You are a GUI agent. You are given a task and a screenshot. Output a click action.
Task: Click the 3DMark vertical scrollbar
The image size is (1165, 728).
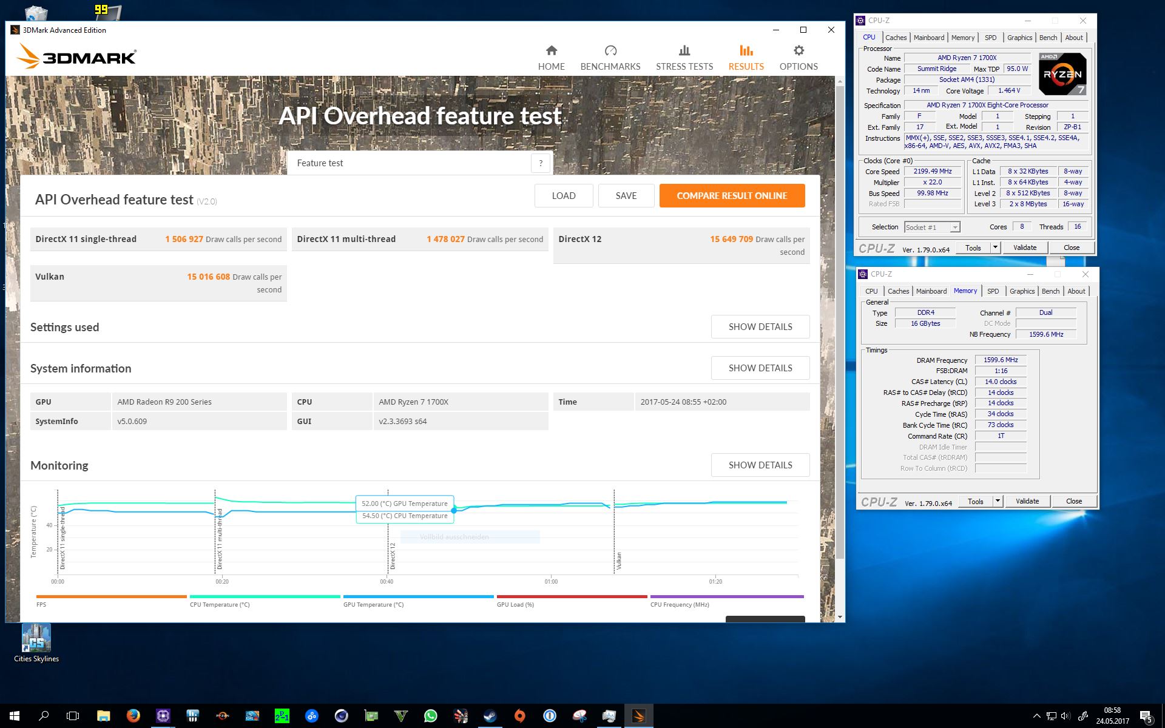tap(840, 322)
